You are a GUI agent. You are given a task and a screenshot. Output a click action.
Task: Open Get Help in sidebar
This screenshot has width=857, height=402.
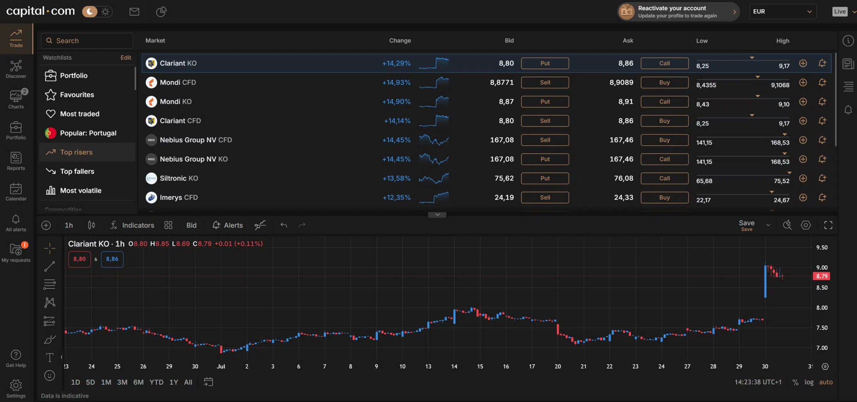coord(16,358)
